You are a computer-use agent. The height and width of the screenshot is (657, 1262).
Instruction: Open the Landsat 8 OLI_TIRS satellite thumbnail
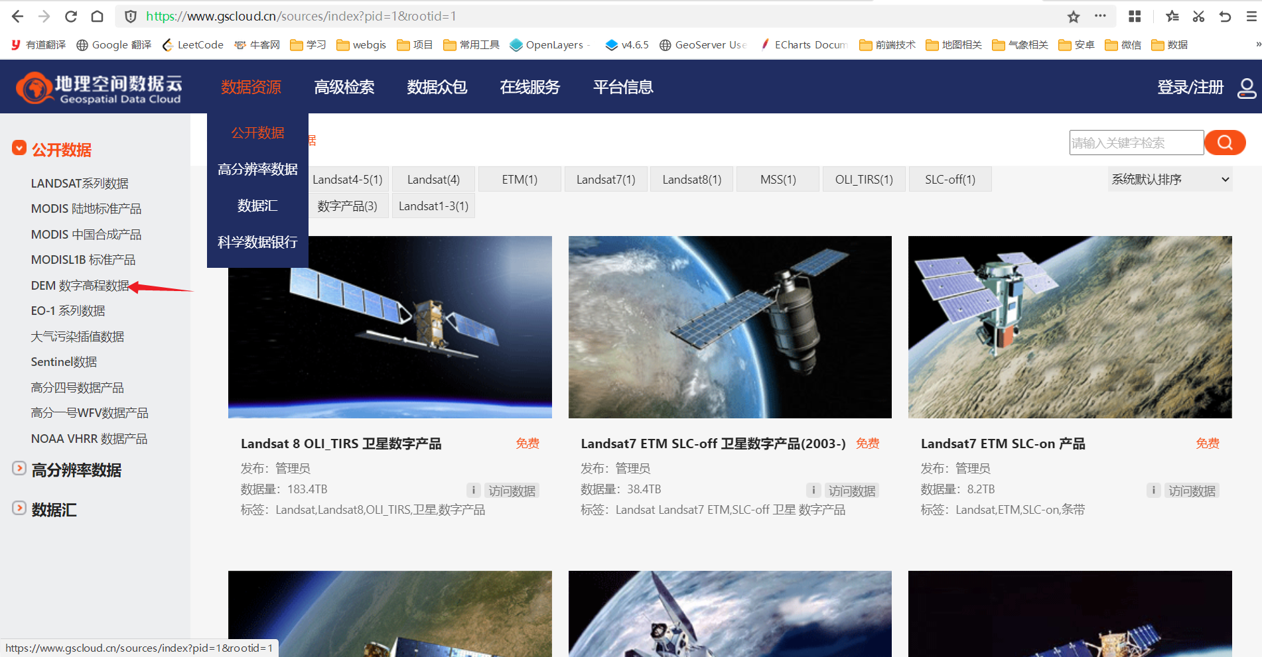pyautogui.click(x=390, y=327)
